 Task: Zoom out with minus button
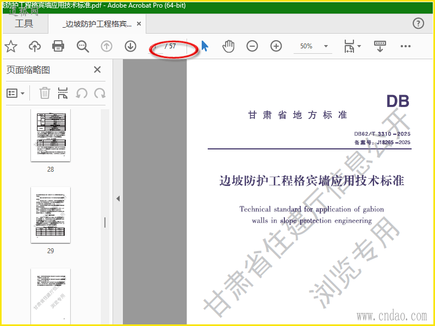[x=252, y=46]
